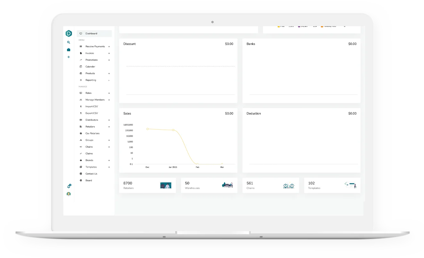Click the Banks card title

[251, 44]
